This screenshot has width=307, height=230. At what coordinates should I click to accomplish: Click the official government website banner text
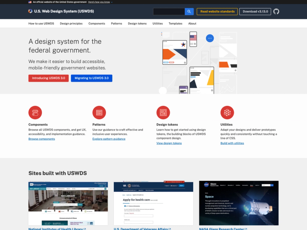coord(60,2)
